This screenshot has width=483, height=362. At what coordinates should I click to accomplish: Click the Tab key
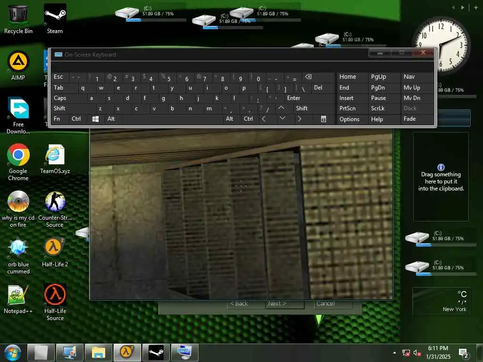[64, 88]
